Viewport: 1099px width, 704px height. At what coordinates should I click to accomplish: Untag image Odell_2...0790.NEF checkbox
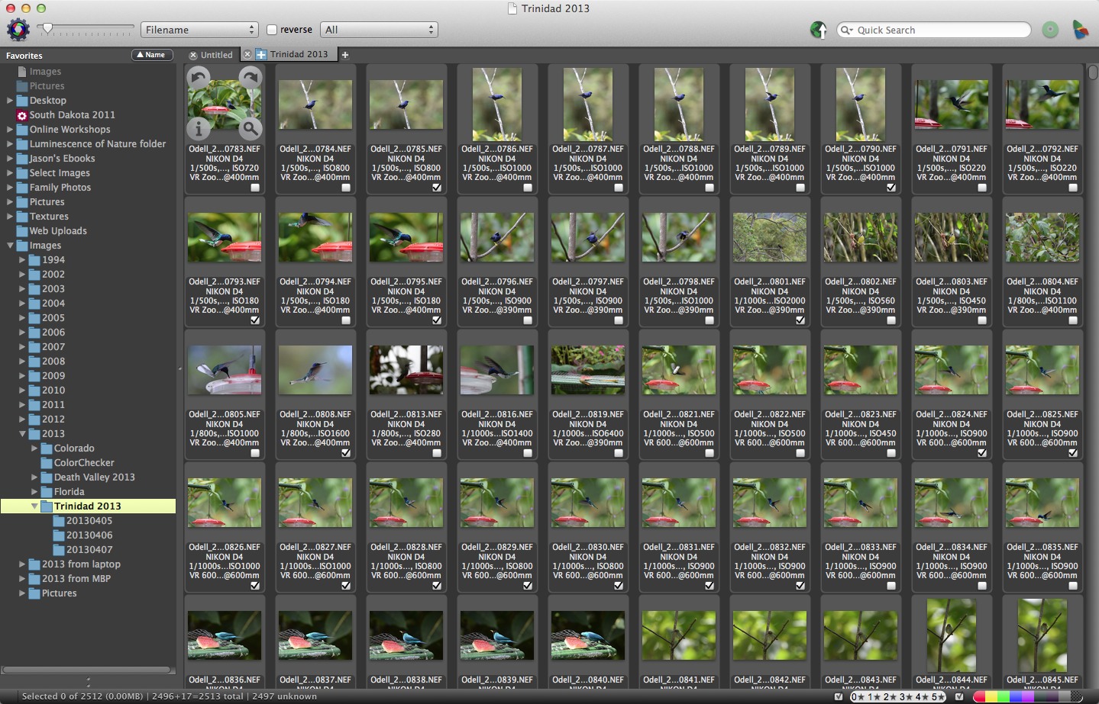(891, 188)
